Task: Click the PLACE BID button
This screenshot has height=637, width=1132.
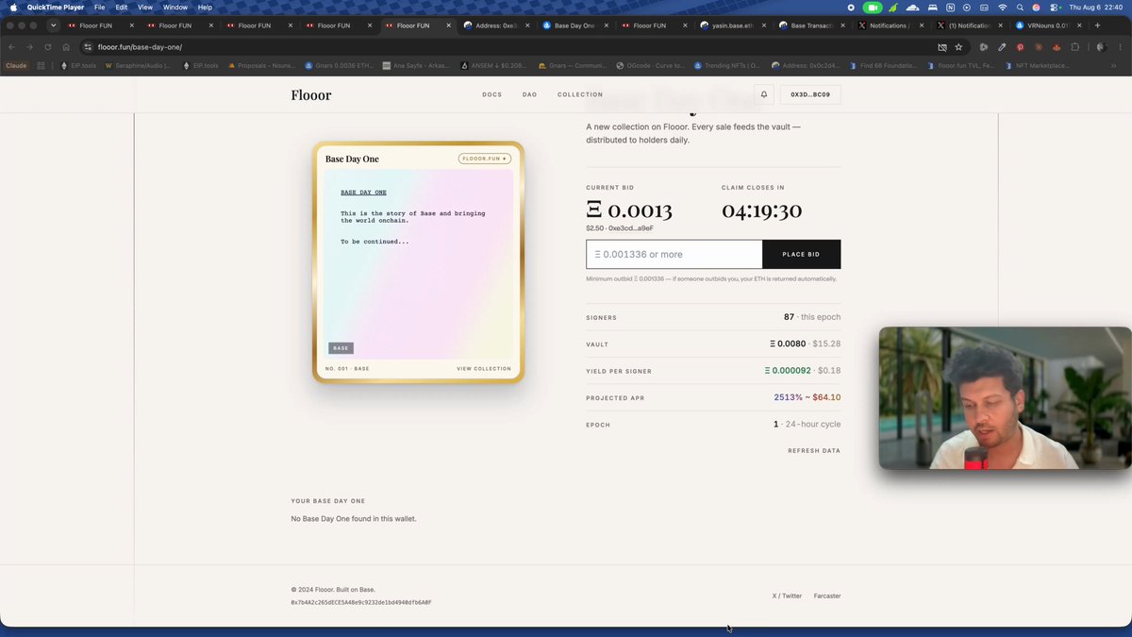Action: click(x=801, y=254)
